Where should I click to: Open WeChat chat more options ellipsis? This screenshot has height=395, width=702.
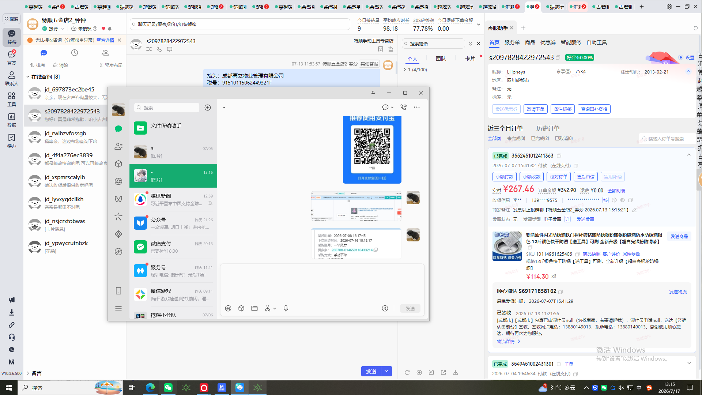(x=417, y=107)
